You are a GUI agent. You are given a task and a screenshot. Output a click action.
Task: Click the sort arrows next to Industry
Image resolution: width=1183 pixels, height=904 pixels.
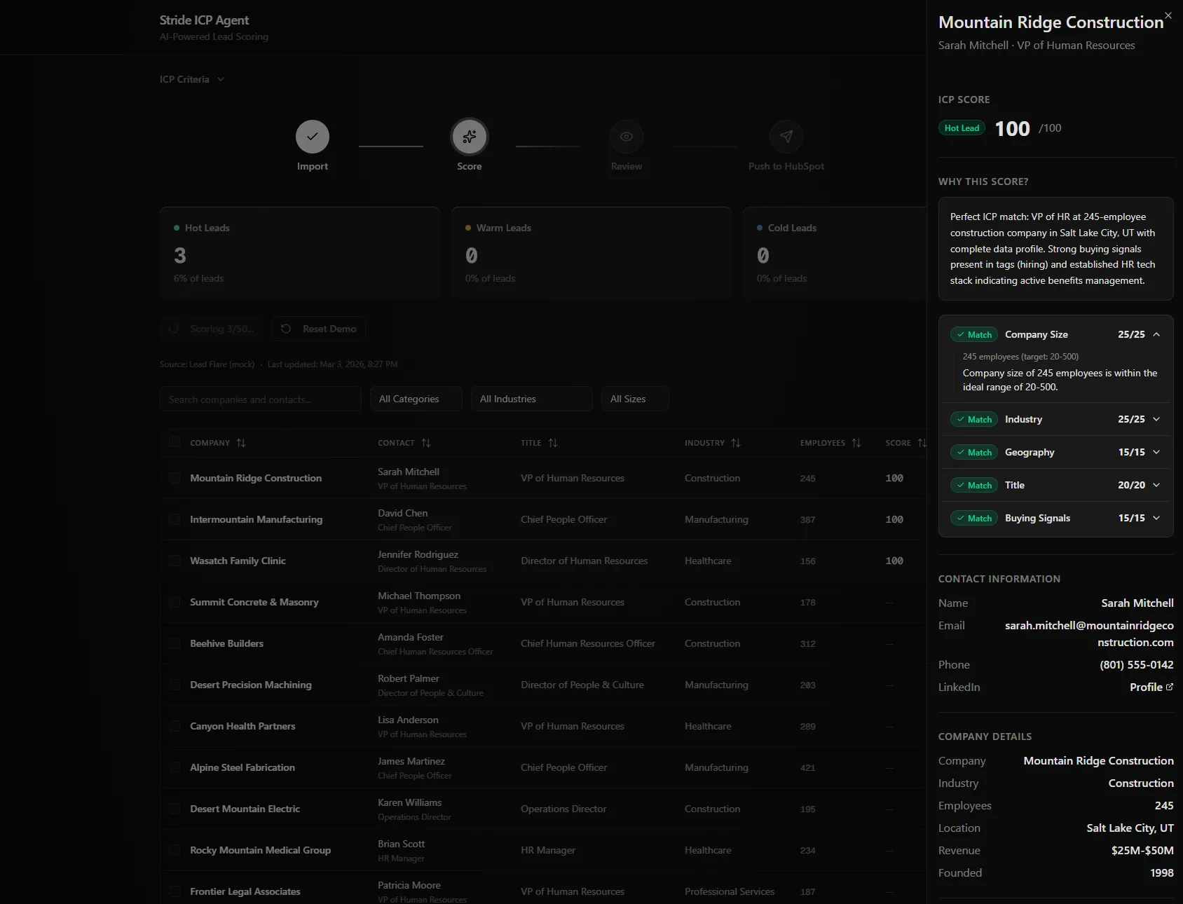point(735,443)
